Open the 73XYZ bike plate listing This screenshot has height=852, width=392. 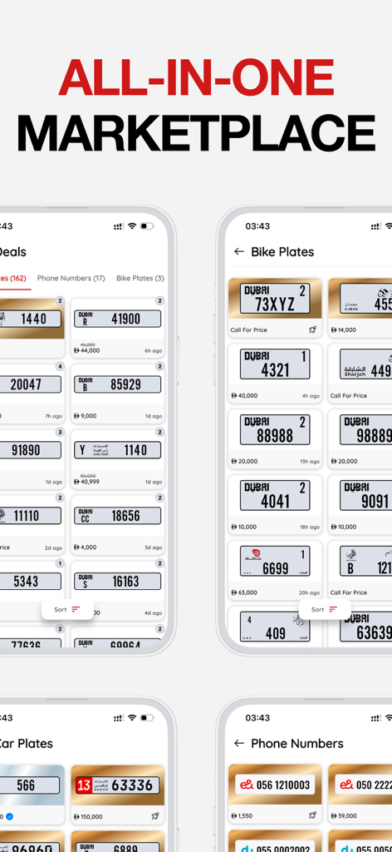(x=275, y=308)
